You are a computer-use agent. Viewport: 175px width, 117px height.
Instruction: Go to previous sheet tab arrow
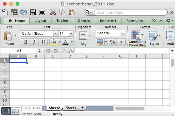30,108
